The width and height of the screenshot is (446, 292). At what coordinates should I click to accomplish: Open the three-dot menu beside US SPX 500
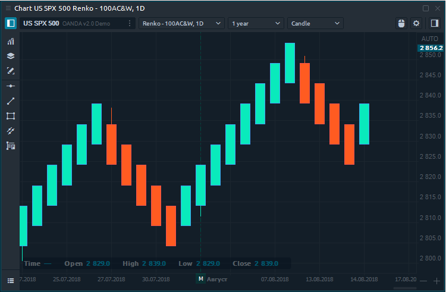tap(129, 23)
